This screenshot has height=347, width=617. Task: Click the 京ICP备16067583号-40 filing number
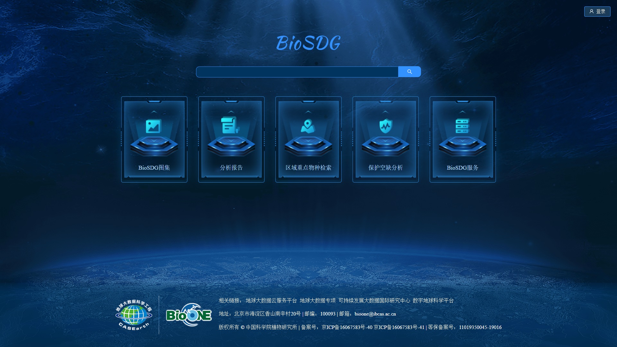[347, 327]
